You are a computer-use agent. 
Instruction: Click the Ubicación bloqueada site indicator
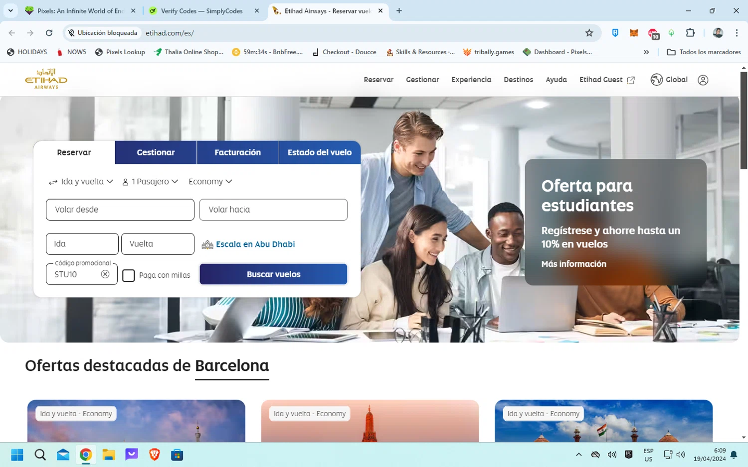click(x=102, y=33)
